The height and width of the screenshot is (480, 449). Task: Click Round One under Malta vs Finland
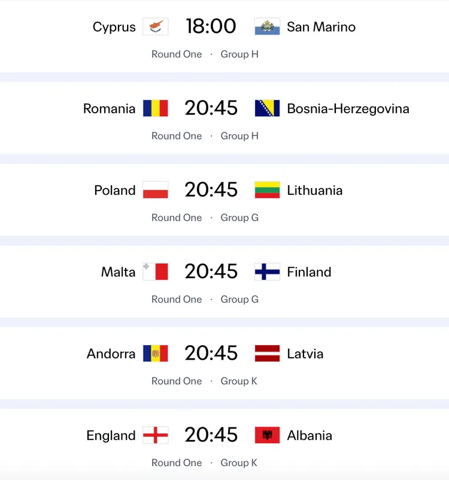click(177, 300)
